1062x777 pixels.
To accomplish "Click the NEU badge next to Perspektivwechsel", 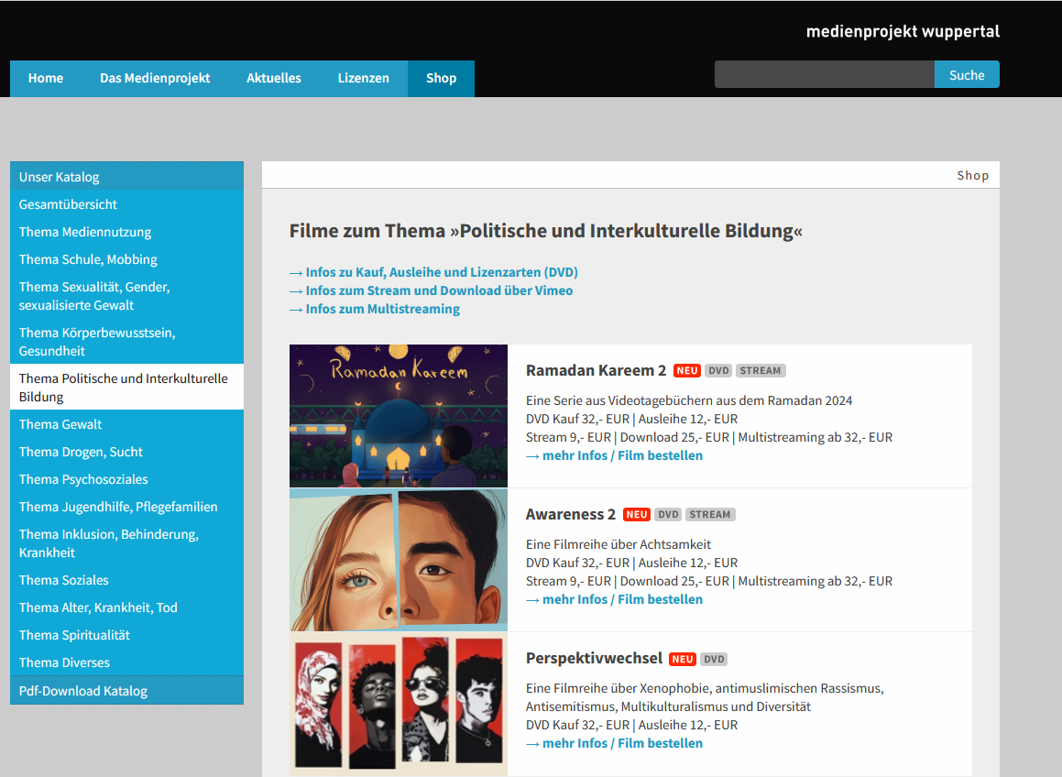I will [x=683, y=659].
